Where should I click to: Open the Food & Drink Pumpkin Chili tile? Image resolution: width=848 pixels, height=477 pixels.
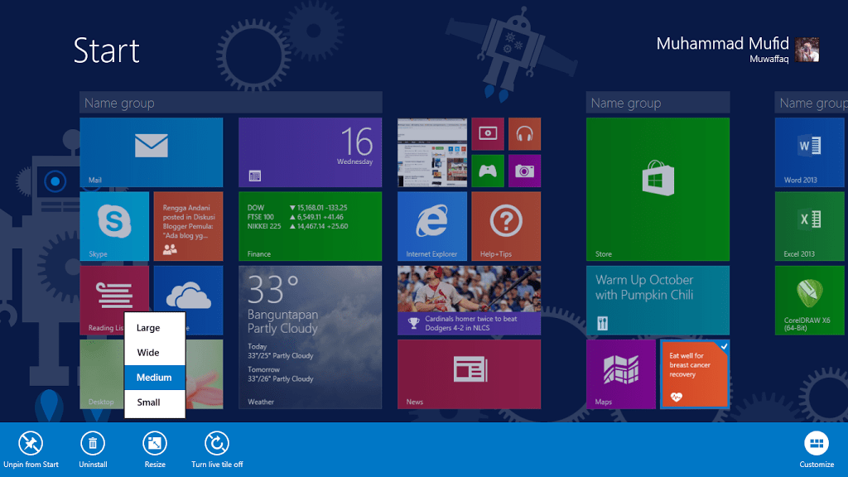(658, 300)
